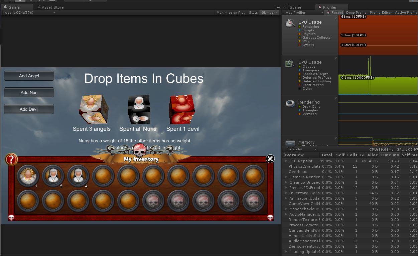Click the red devil cube
Viewport: 418px width, 256px height.
182,109
